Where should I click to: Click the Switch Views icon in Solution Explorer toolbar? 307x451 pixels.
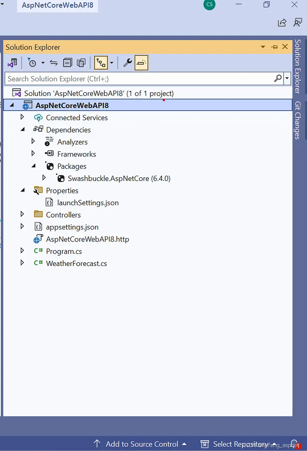(x=12, y=63)
